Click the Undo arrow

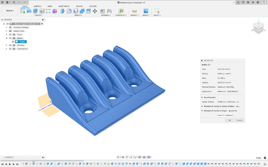click(19, 2)
